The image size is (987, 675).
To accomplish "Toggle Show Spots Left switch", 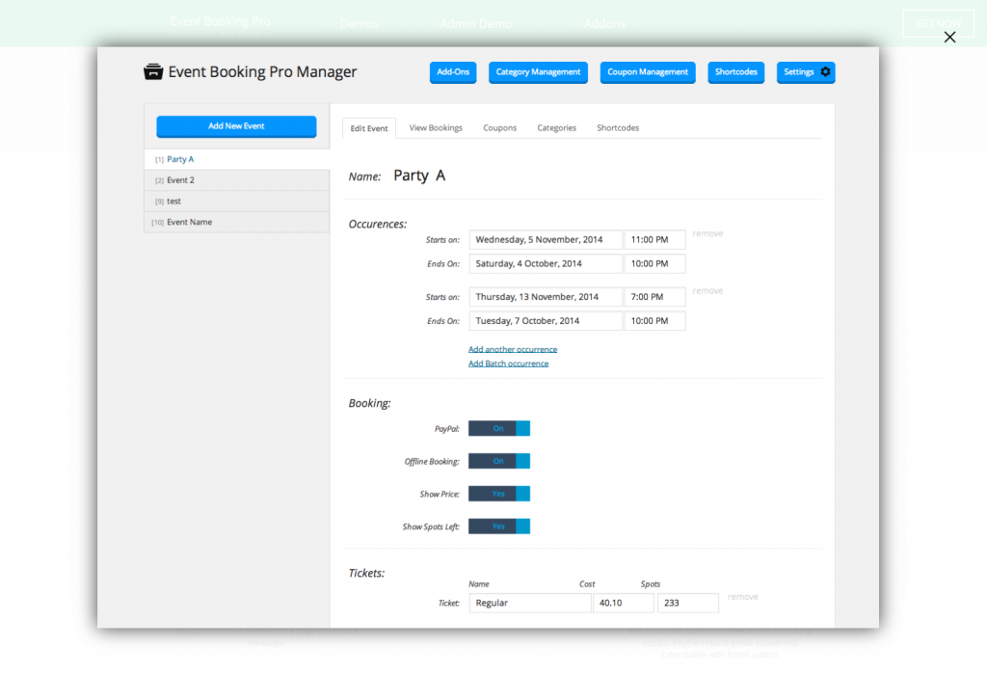I will pos(499,527).
